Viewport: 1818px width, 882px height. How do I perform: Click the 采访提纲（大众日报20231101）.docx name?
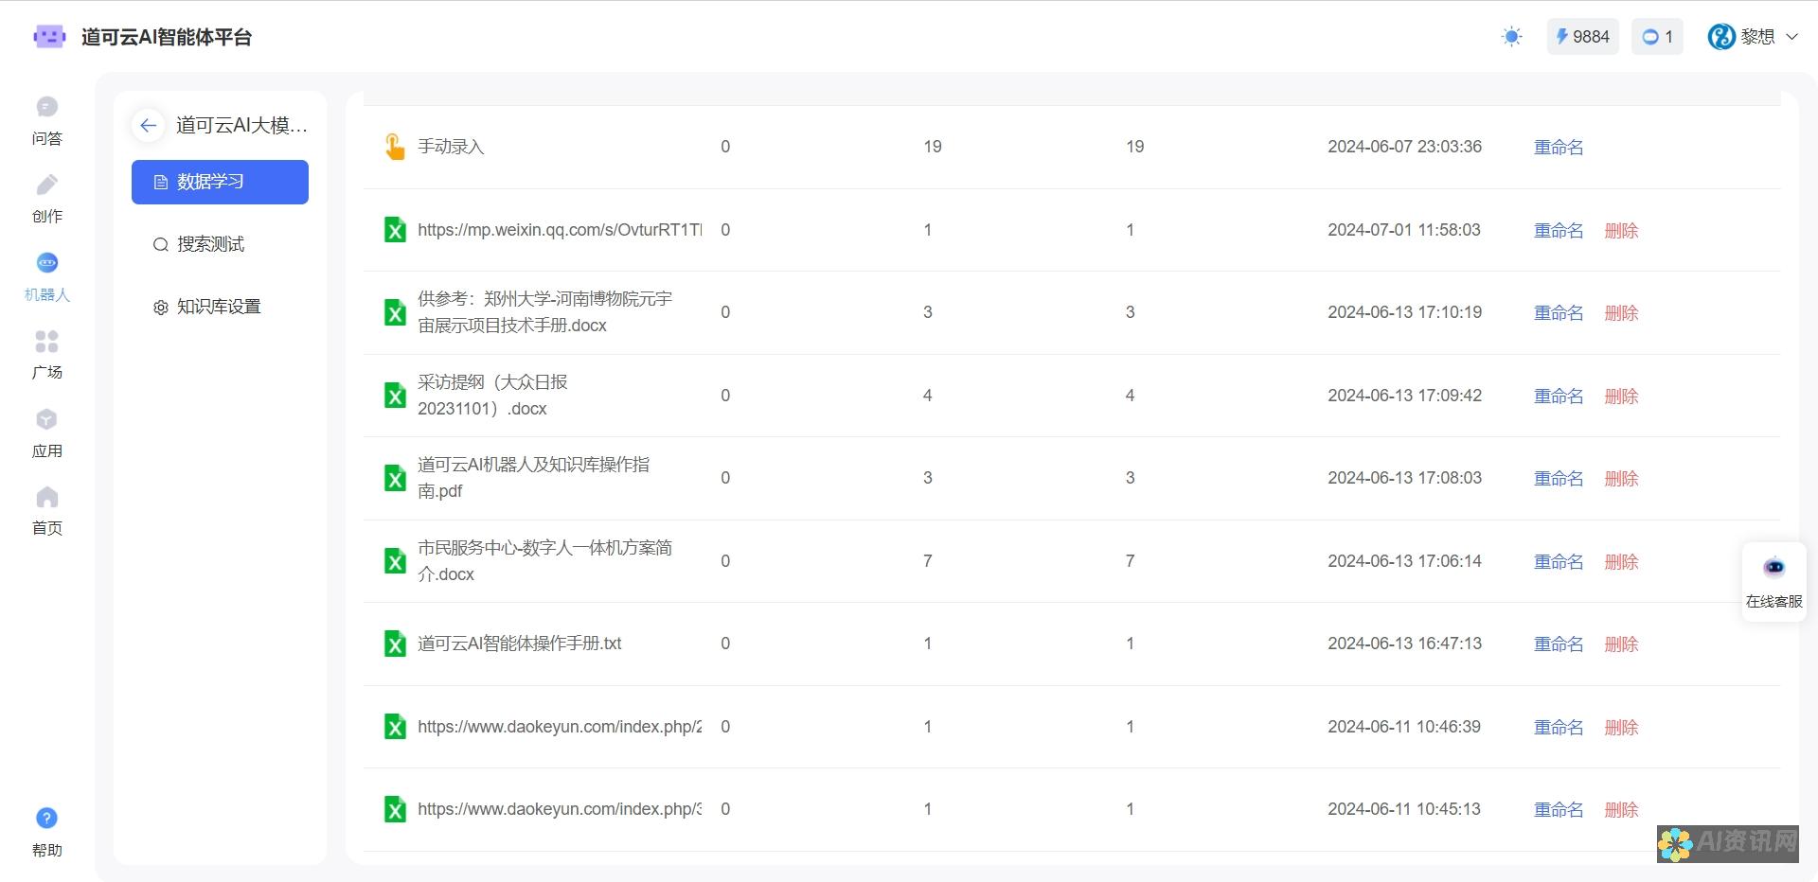point(492,396)
